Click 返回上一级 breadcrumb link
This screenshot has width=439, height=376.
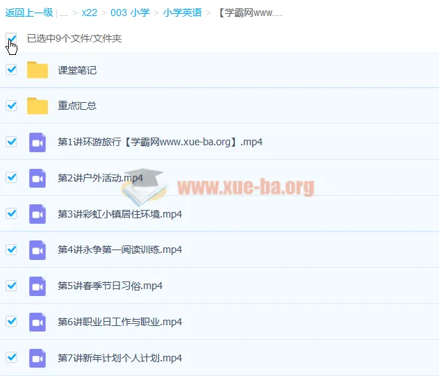pyautogui.click(x=28, y=13)
